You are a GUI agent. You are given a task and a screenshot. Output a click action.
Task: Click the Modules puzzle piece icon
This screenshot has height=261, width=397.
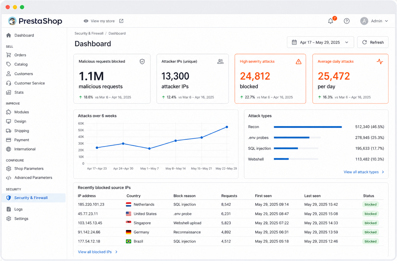click(x=9, y=112)
